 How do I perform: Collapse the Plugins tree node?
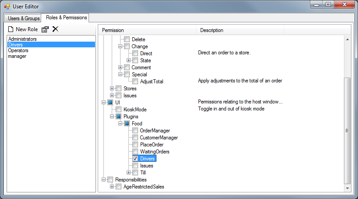[x=112, y=117]
